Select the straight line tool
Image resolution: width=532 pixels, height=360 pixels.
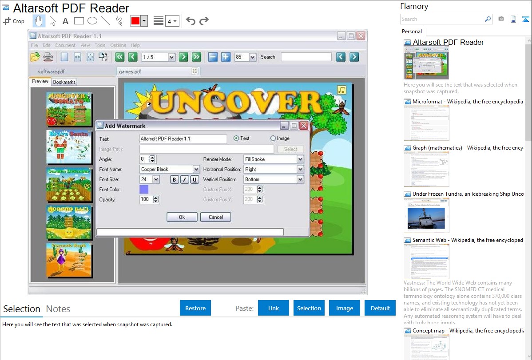click(x=106, y=21)
